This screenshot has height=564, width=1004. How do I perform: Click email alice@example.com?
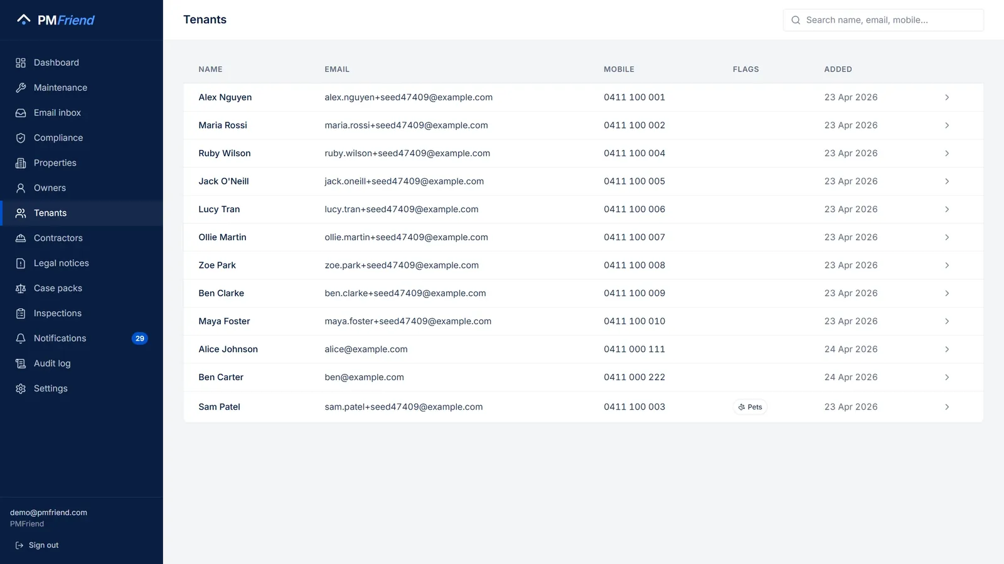click(366, 349)
